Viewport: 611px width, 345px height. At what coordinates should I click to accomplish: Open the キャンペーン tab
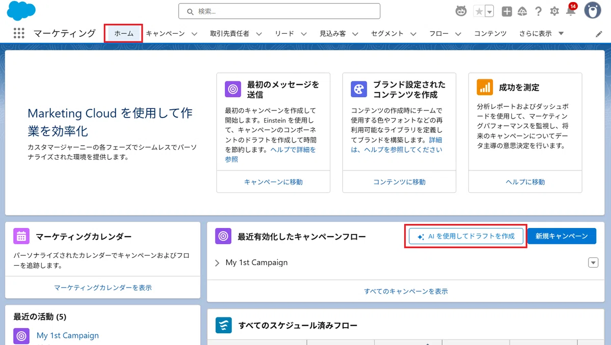165,34
